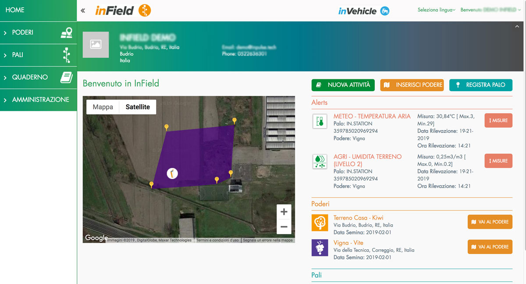Open the METEO - TEMPERATURA ARIA alert link
Screen dimensions: 526x284
[372, 117]
